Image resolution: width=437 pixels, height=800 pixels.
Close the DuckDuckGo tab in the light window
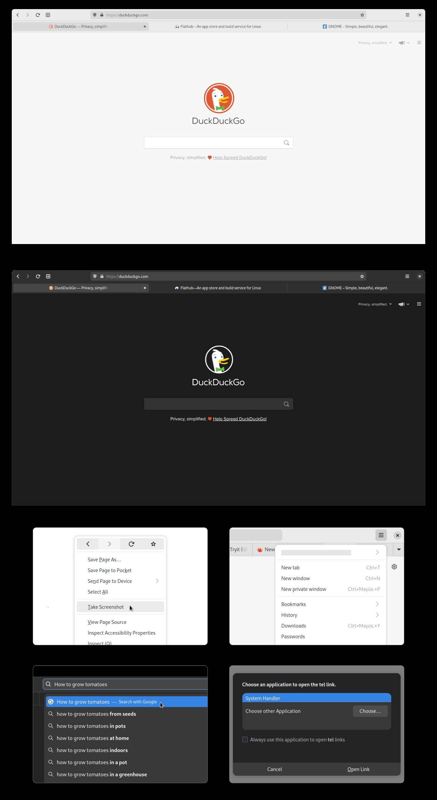[x=145, y=27]
